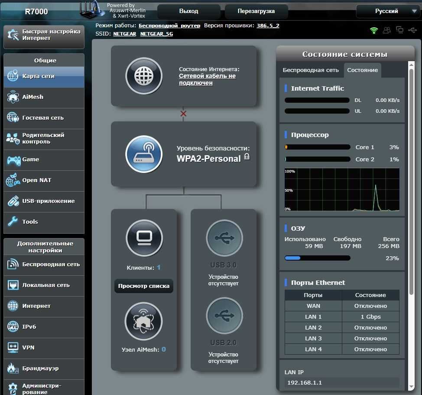Click the Core 1 CPU usage bar
Image resolution: width=422 pixels, height=395 pixels.
318,147
